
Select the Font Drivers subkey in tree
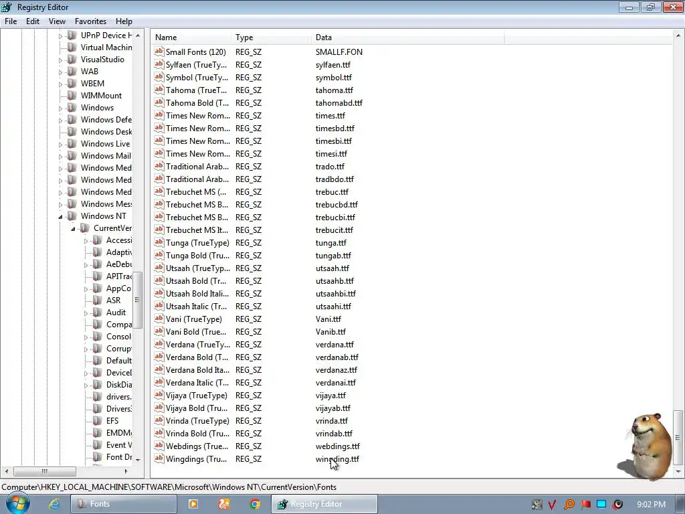point(118,456)
